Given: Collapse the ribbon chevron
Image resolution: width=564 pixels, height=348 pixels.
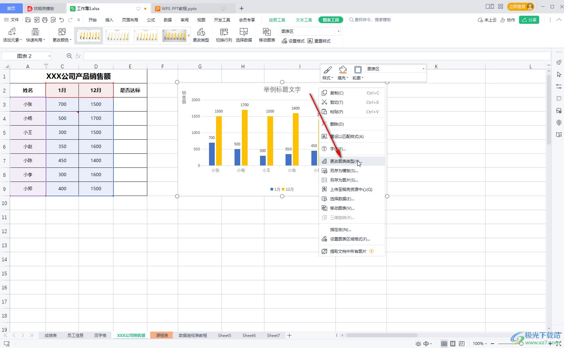Looking at the screenshot, I should 559,20.
